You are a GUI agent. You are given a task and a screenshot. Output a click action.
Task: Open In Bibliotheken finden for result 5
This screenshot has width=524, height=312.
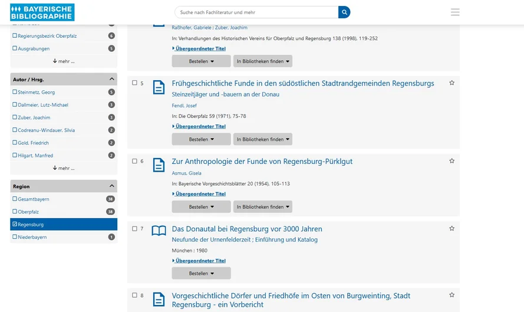point(263,139)
